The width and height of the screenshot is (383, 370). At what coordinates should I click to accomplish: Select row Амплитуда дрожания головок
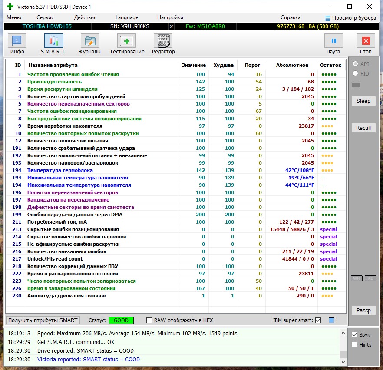point(176,296)
